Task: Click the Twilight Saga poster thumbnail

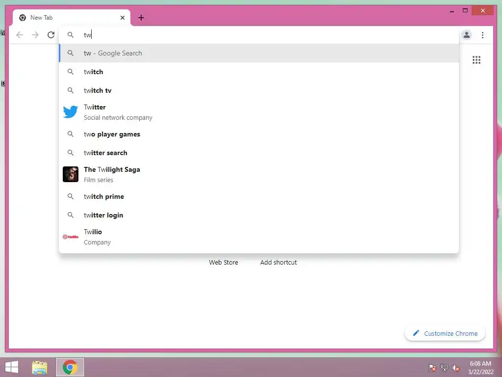Action: (71, 174)
